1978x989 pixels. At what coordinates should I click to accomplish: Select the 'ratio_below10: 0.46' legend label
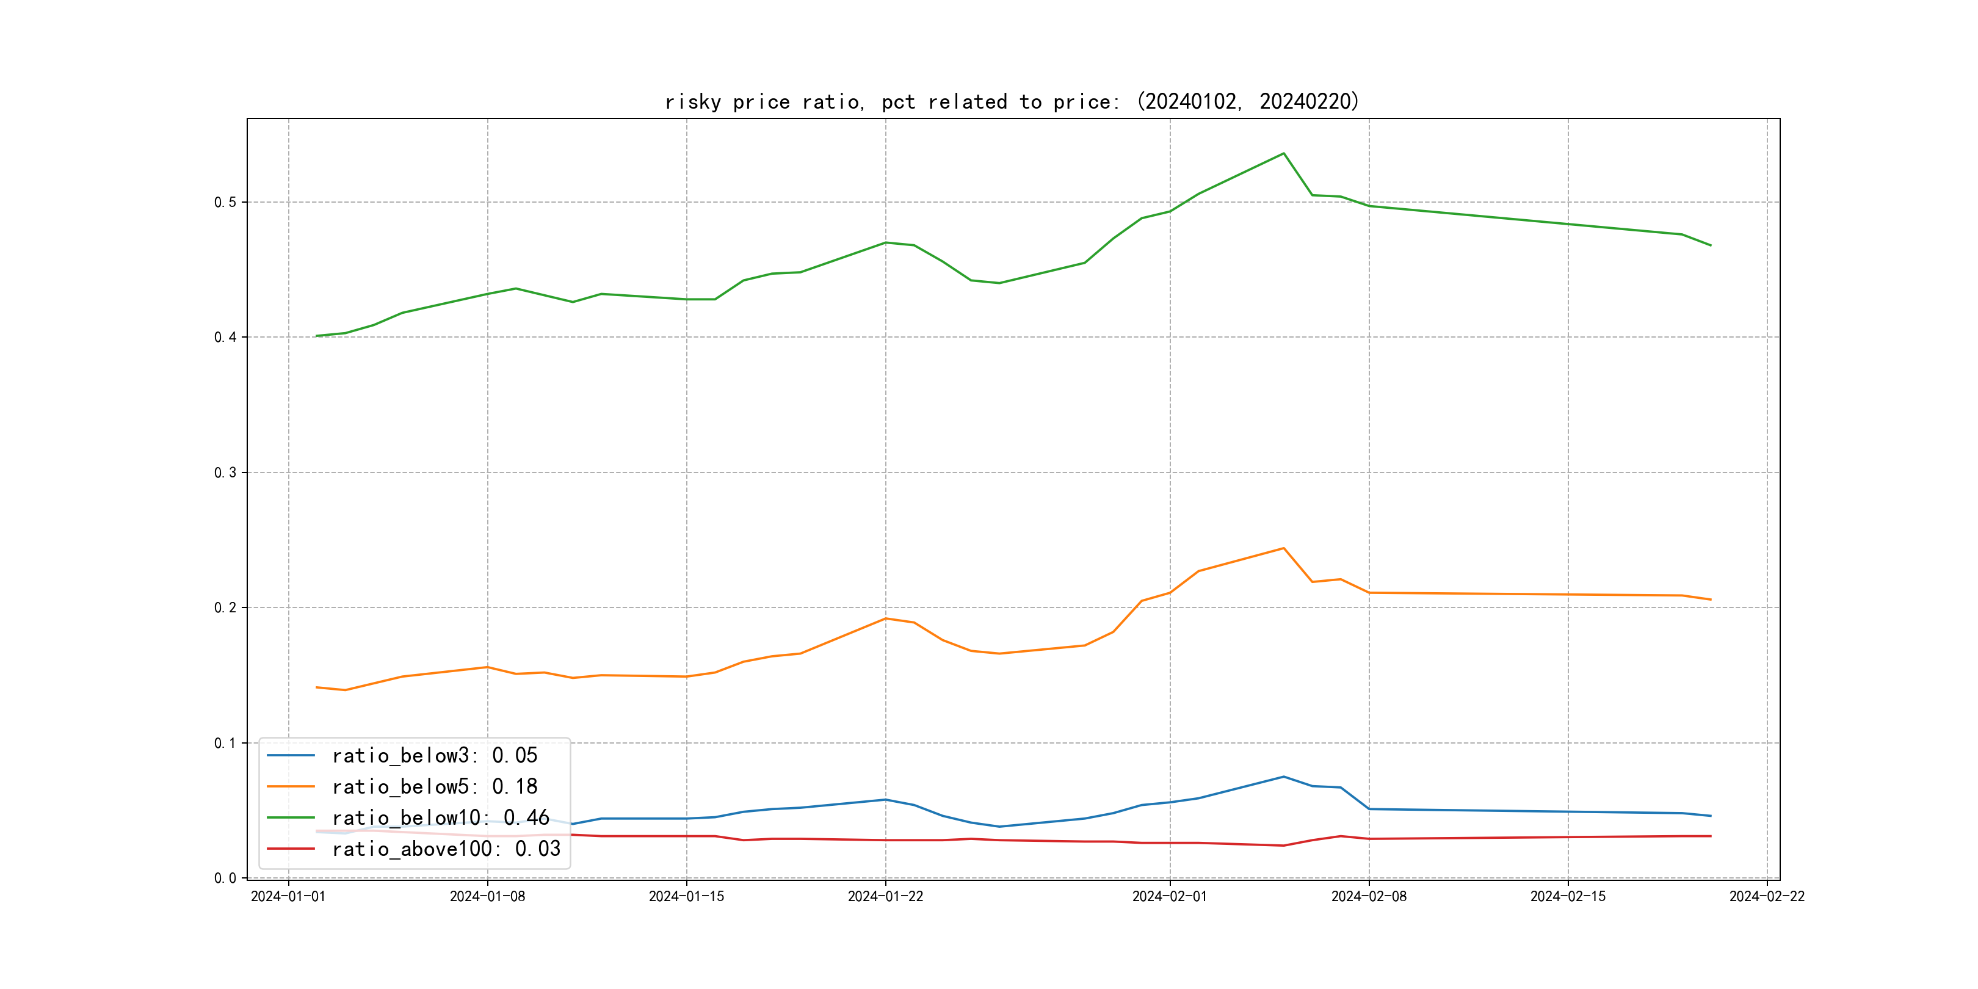441,818
